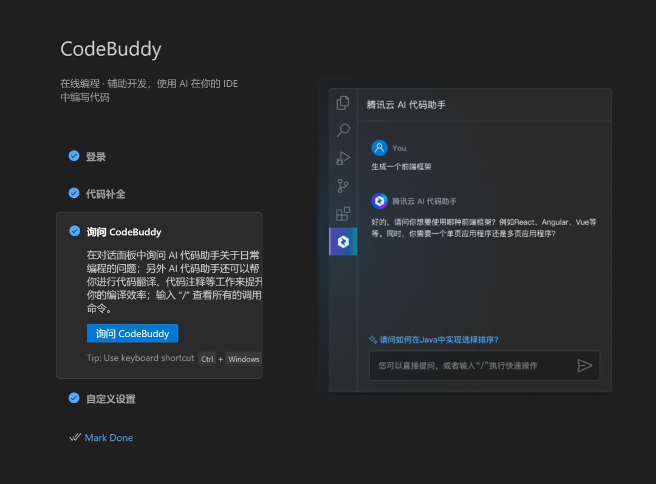Click the chat input field placeholder
Image resolution: width=656 pixels, height=484 pixels.
point(458,366)
